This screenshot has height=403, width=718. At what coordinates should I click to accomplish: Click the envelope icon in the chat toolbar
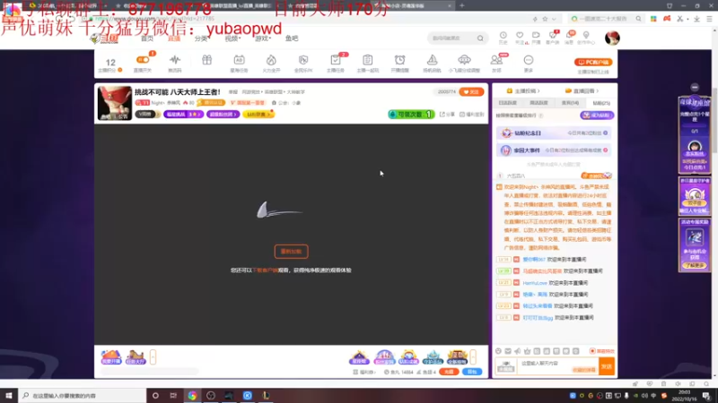(x=508, y=351)
